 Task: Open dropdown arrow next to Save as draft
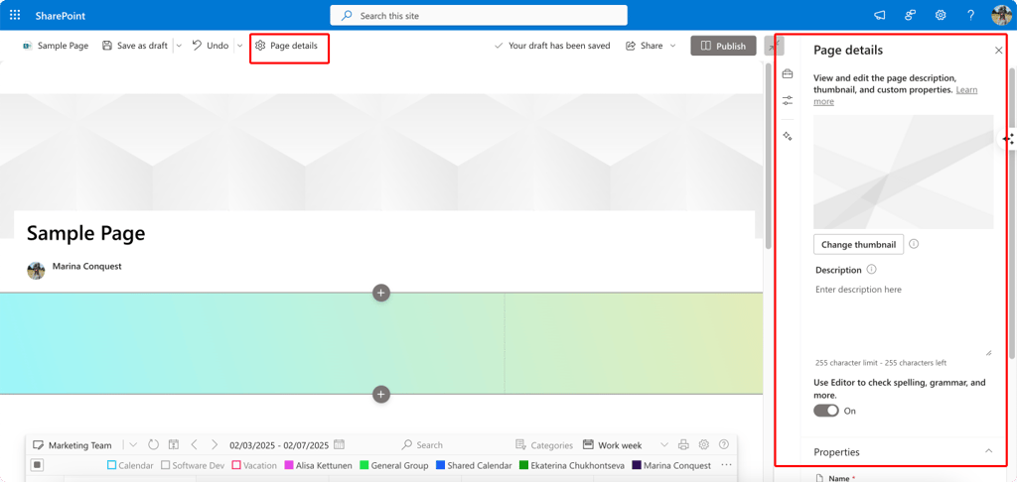179,46
